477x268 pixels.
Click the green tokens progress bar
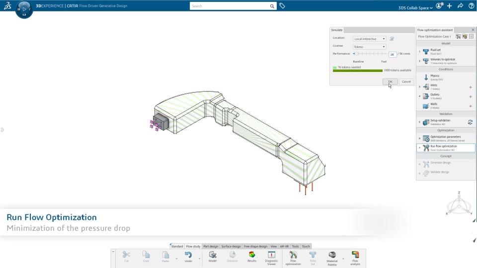[x=357, y=70]
